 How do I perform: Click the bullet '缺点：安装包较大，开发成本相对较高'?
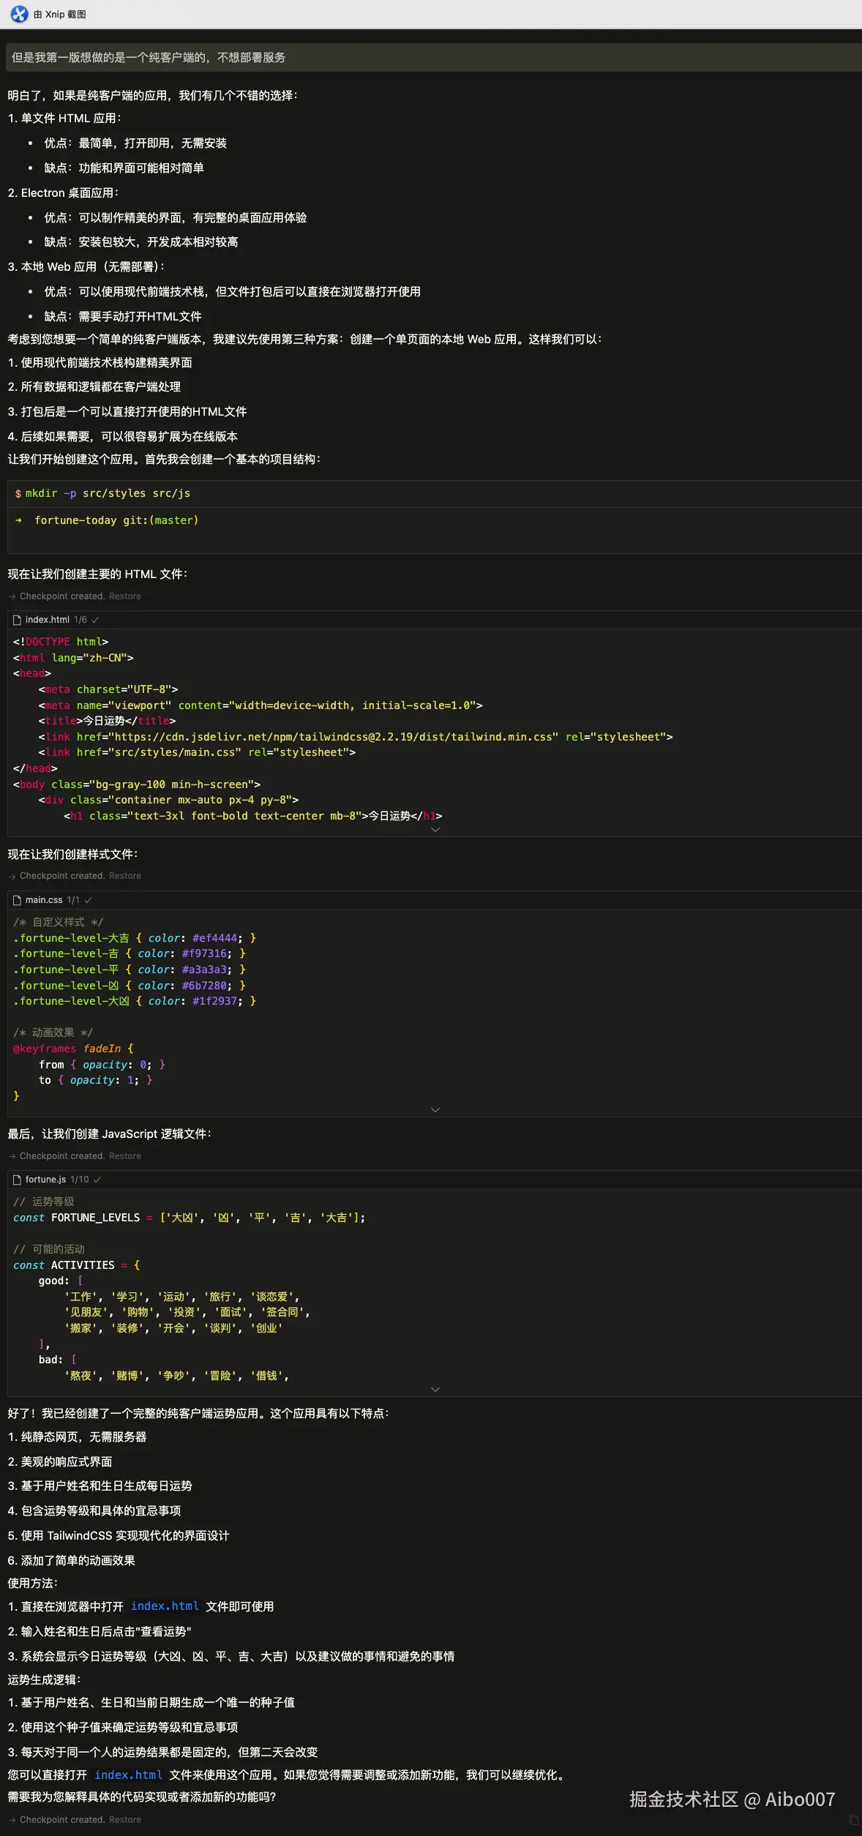point(141,242)
